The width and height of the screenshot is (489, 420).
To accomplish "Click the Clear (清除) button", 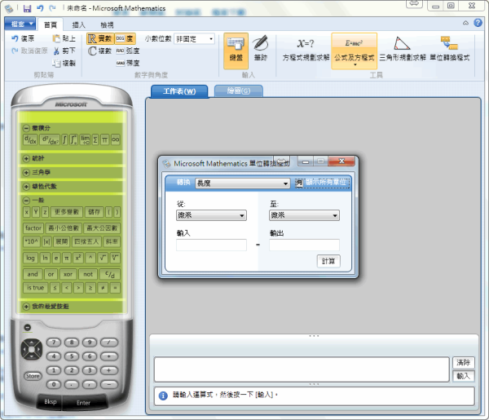I will click(464, 363).
